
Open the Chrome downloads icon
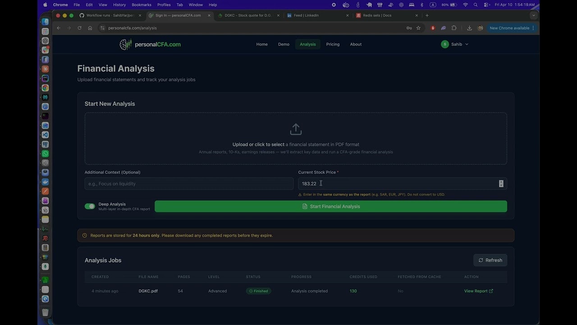coord(469,28)
